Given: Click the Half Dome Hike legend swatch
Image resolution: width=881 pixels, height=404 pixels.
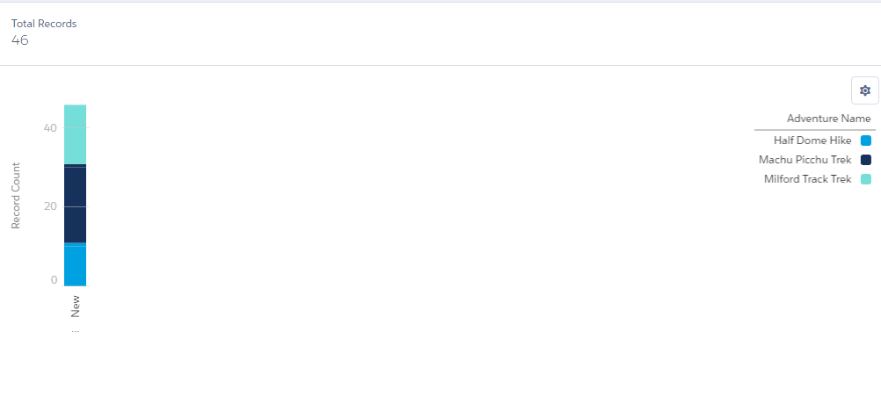Looking at the screenshot, I should [865, 141].
